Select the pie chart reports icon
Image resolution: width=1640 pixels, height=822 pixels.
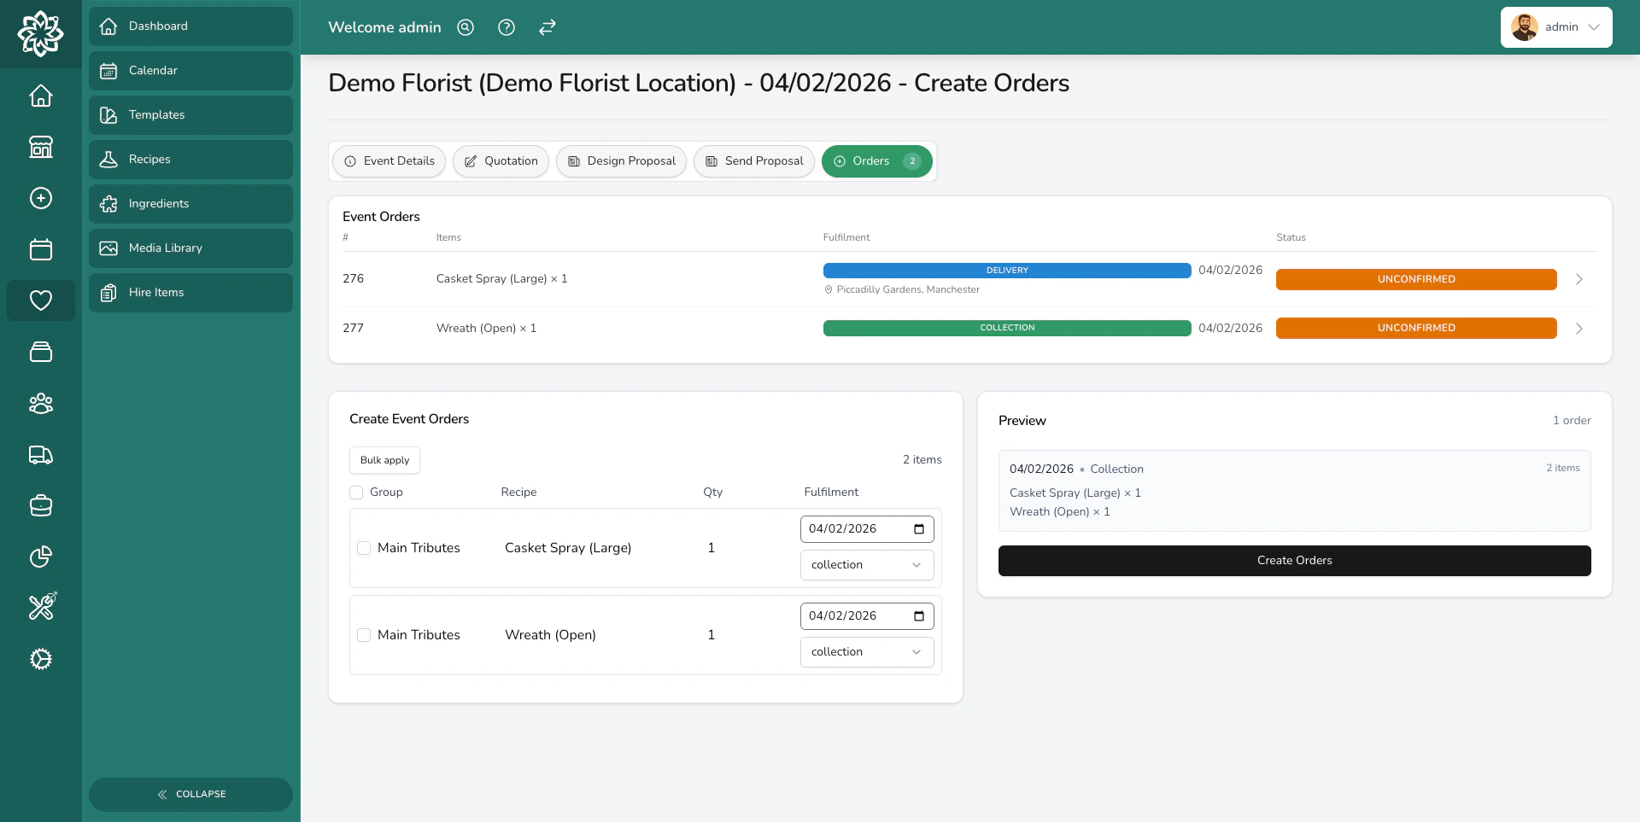coord(40,557)
